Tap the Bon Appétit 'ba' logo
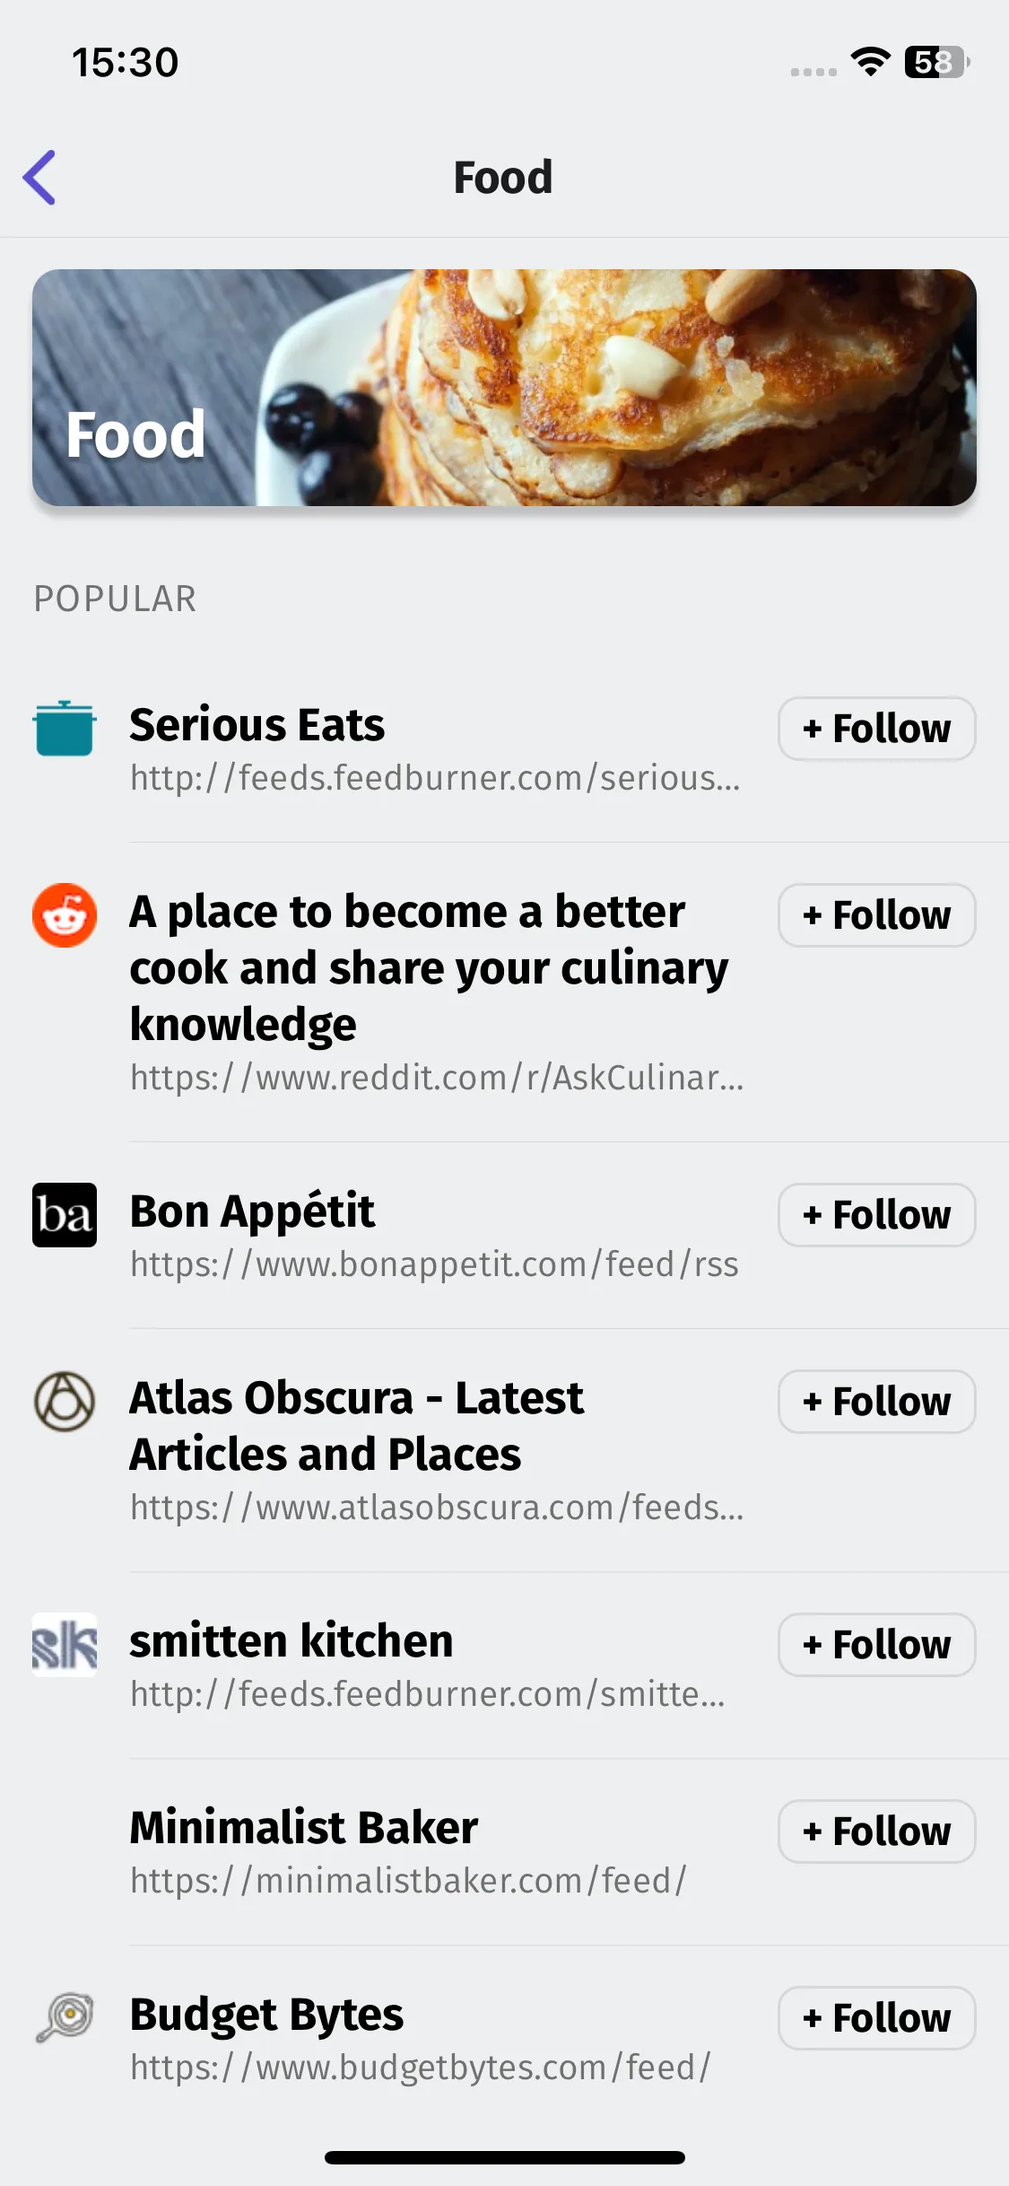 pos(65,1215)
